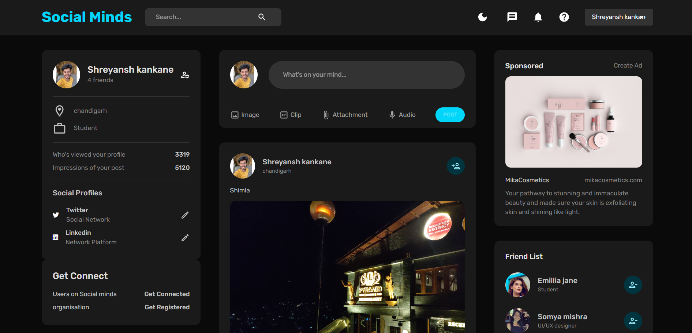Open notifications bell icon
The height and width of the screenshot is (333, 692).
click(538, 17)
